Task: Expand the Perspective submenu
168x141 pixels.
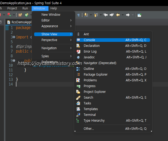Action: [53, 40]
